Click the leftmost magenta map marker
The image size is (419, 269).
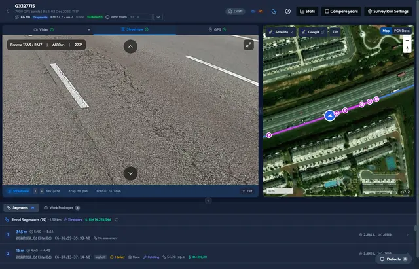269,135
